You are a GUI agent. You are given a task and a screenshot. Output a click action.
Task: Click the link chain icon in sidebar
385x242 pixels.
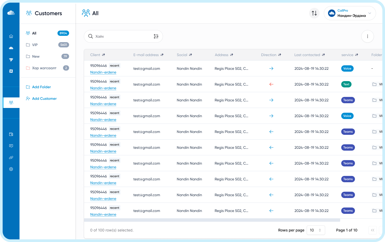point(11,157)
